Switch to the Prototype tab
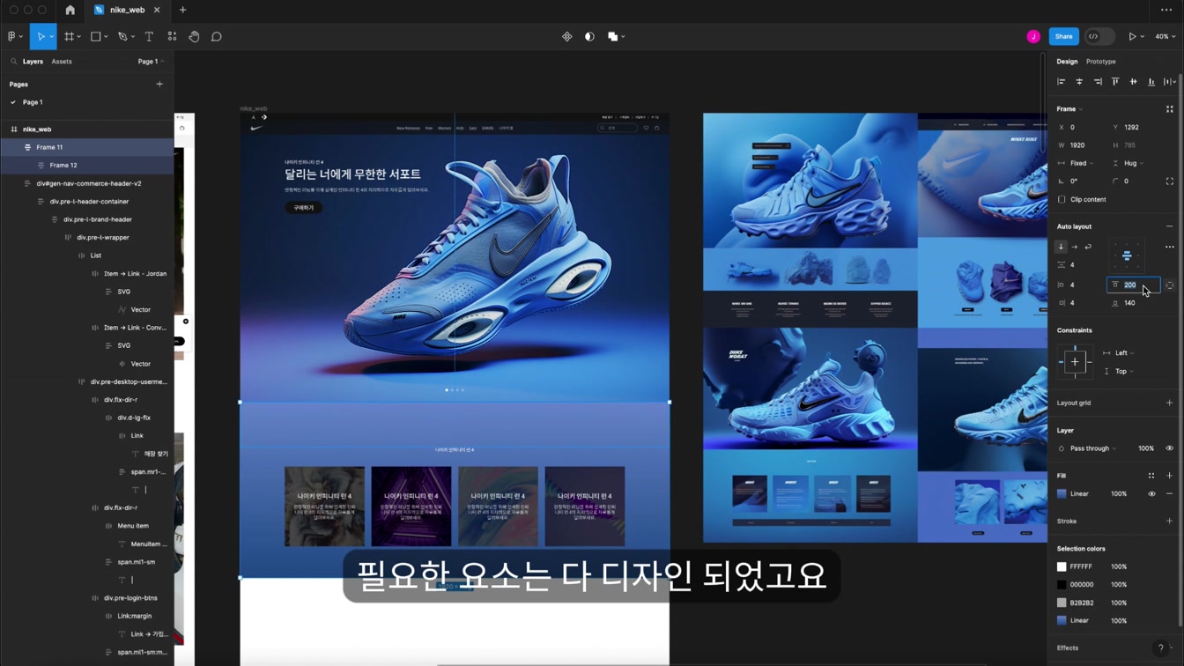The height and width of the screenshot is (666, 1184). point(1101,62)
